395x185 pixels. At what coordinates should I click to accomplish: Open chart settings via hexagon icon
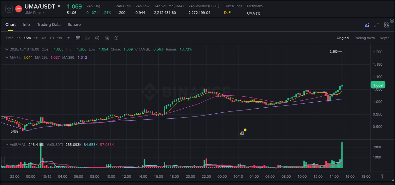pyautogui.click(x=116, y=38)
